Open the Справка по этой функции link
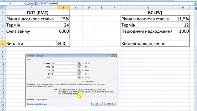 [37, 104]
